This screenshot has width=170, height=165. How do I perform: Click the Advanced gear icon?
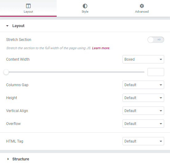point(142,6)
